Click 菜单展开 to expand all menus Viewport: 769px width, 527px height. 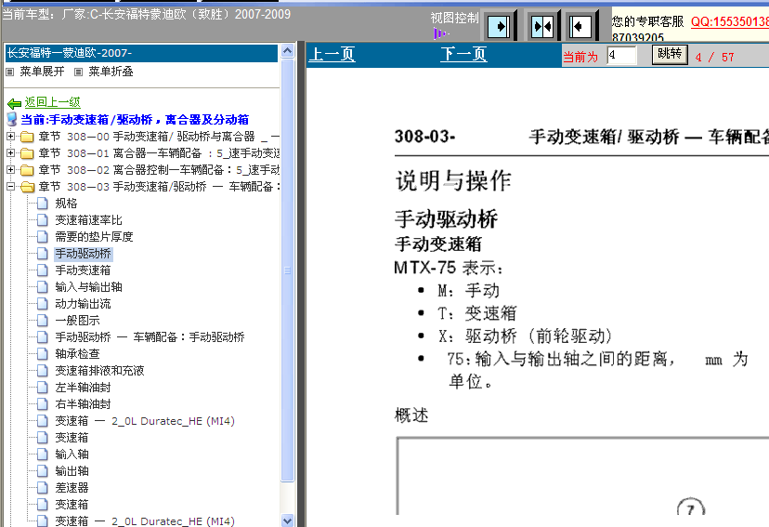(x=42, y=72)
